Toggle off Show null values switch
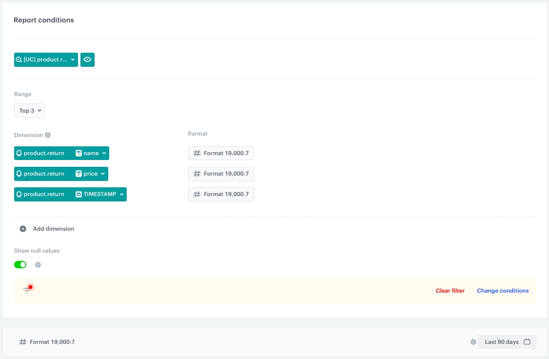This screenshot has height=359, width=549. point(20,264)
